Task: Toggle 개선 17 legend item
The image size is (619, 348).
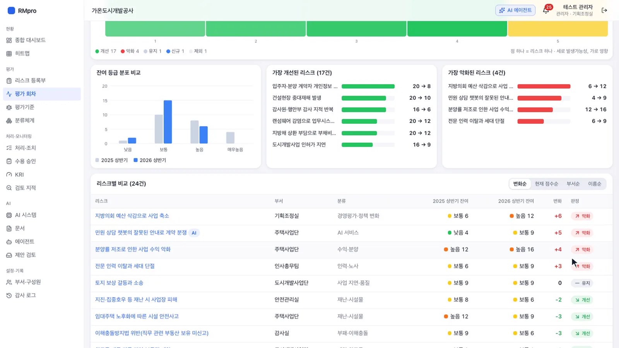Action: click(x=106, y=51)
